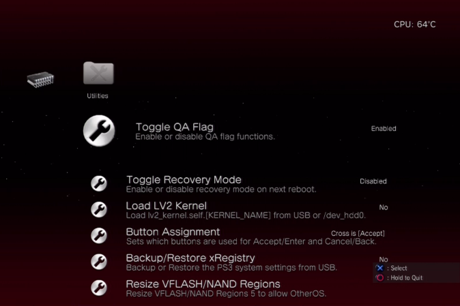Toggle the Recovery Mode Disabled status
The height and width of the screenshot is (306, 460).
point(373,181)
